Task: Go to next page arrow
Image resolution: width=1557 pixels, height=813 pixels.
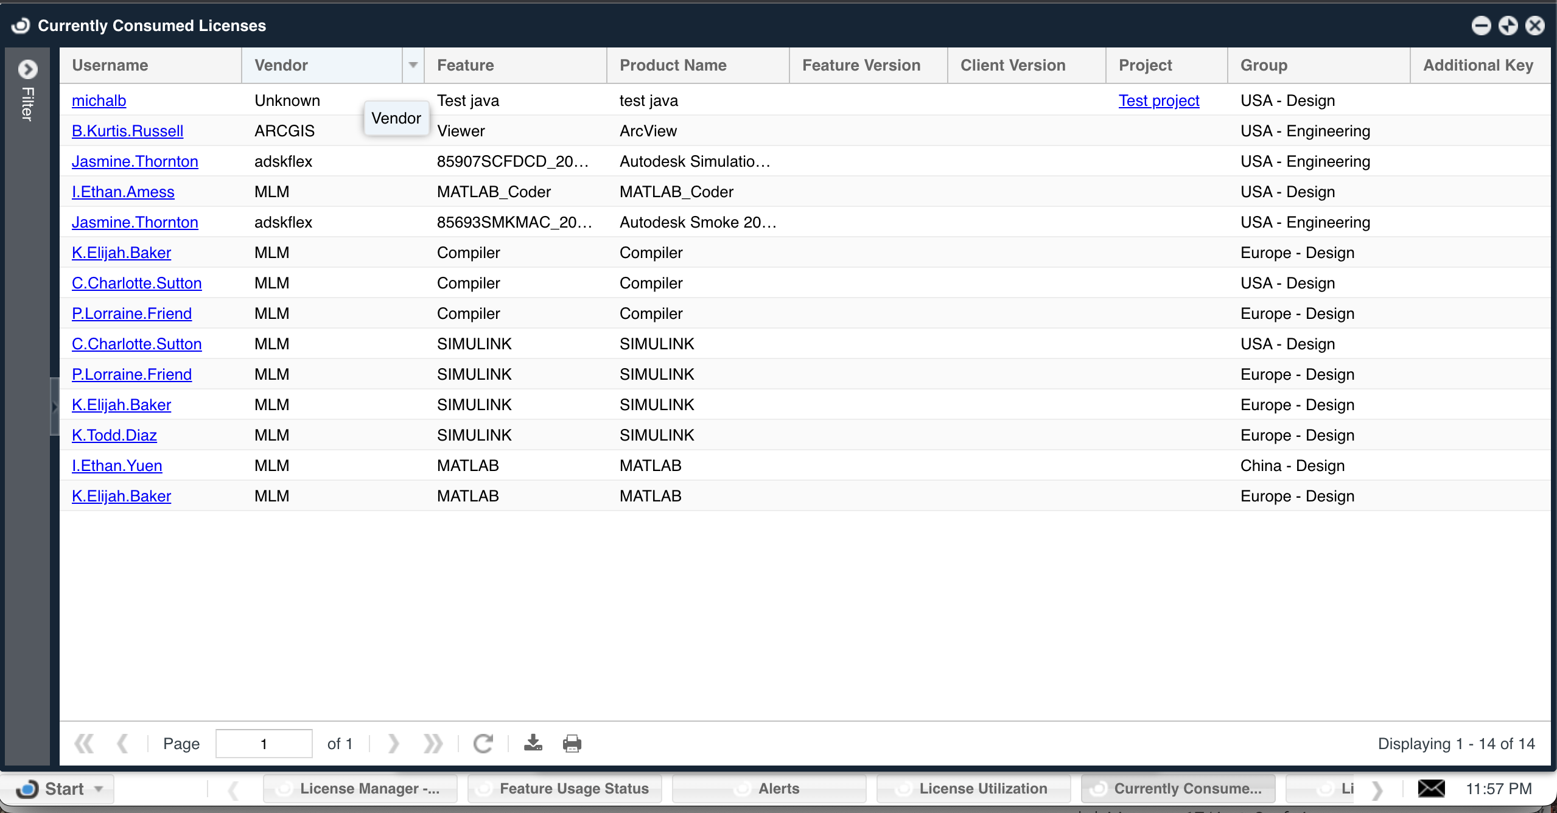Action: click(393, 743)
